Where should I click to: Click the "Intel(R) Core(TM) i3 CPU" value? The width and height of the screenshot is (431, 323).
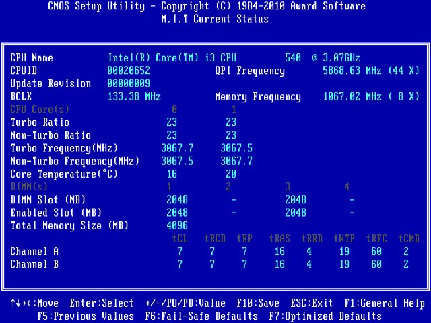[x=172, y=58]
